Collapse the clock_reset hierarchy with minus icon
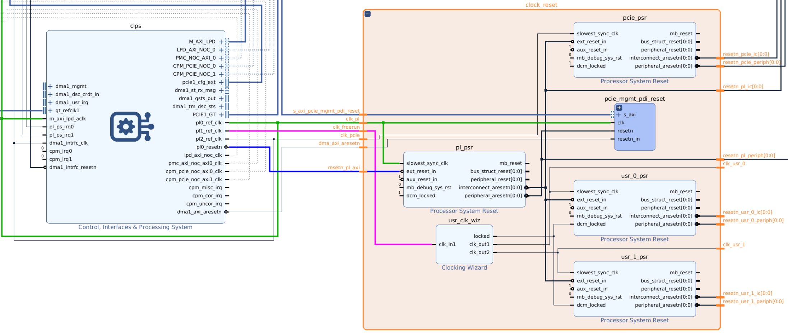Image resolution: width=788 pixels, height=336 pixels. click(x=367, y=14)
